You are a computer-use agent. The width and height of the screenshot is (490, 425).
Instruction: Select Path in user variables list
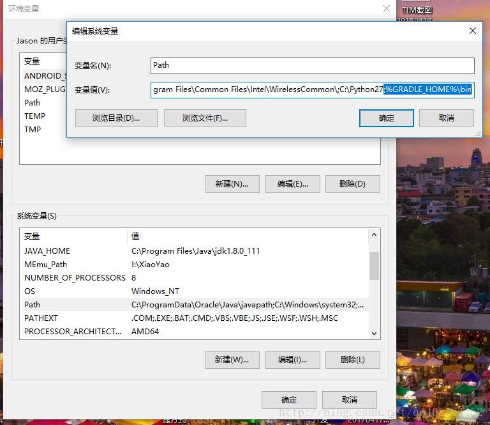43,103
